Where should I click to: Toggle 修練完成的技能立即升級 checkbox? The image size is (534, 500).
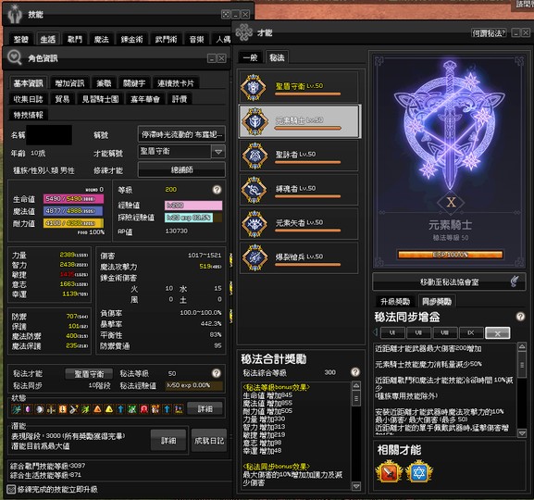click(x=11, y=490)
